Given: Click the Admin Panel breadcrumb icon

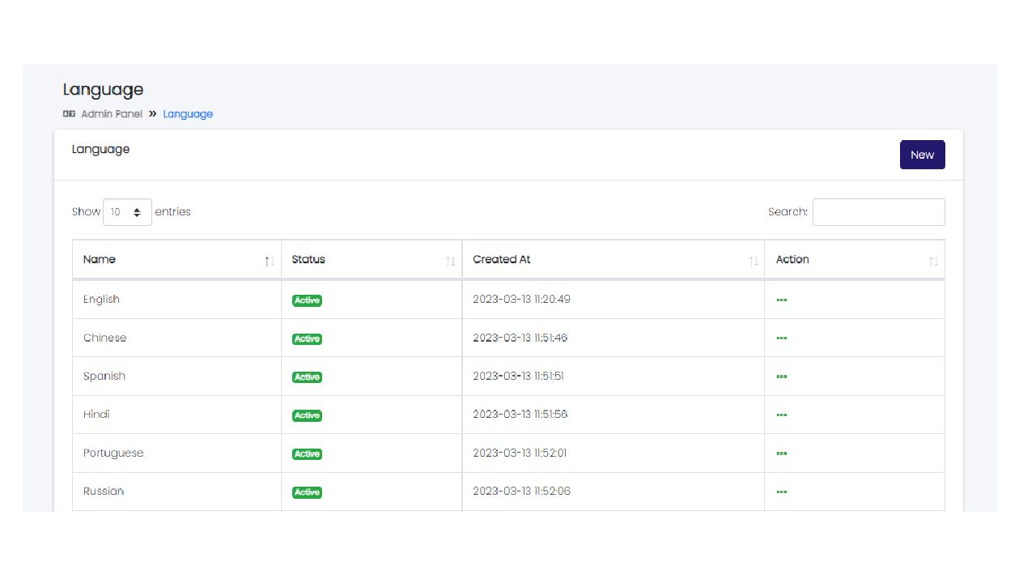Looking at the screenshot, I should pyautogui.click(x=69, y=114).
